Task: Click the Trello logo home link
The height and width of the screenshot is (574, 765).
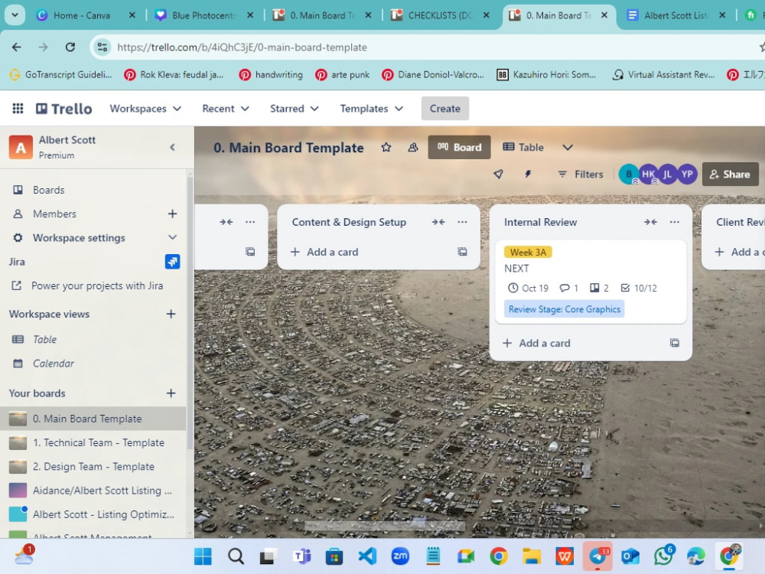Action: 64,109
